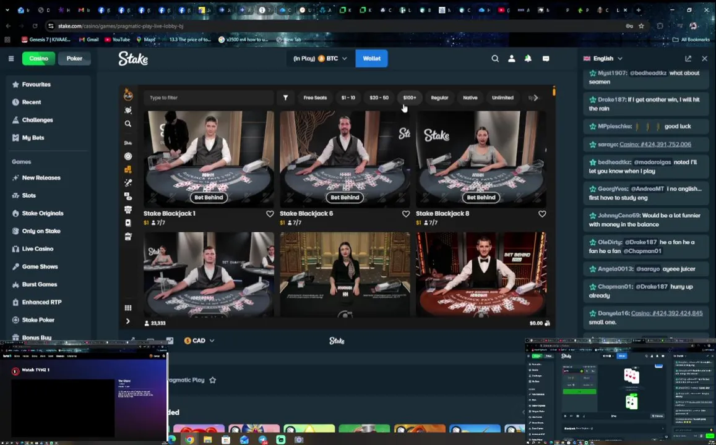Screen dimensions: 716x445
Task: Favourite Stake Blackjack 8 with heart icon
Action: [542, 214]
